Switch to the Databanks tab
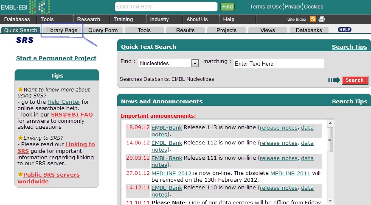Viewport: 371px width, 205px height. coord(309,30)
